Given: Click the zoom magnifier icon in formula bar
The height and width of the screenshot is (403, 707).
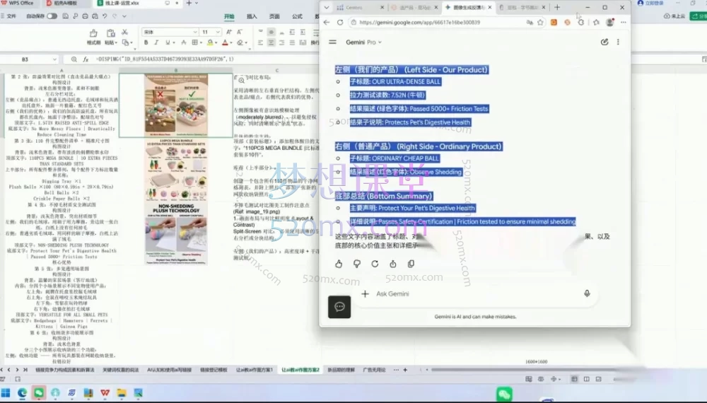Looking at the screenshot, I should pos(74,59).
